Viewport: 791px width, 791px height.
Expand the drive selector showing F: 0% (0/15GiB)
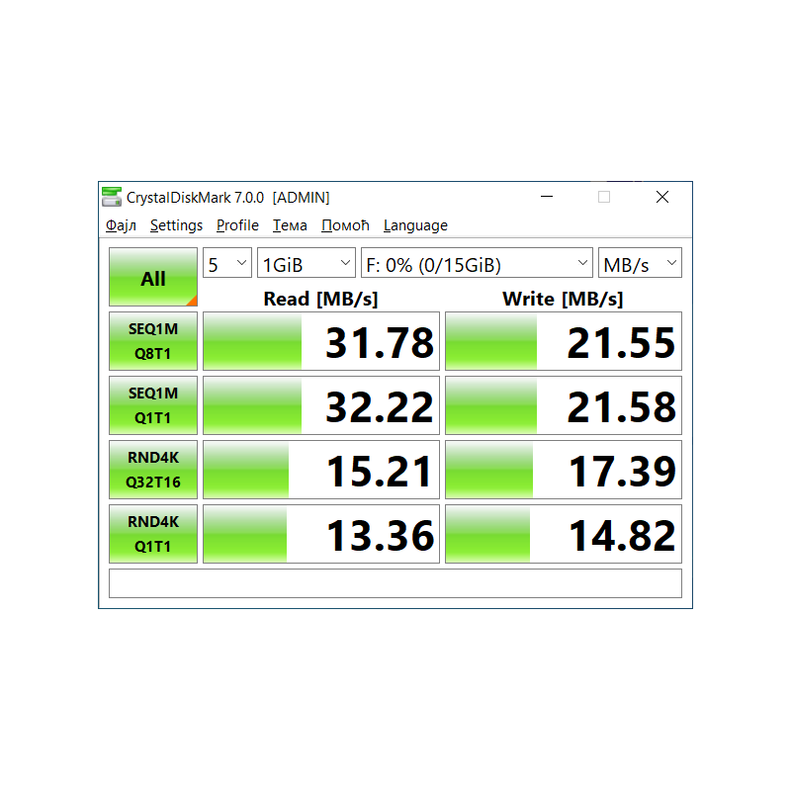click(x=475, y=264)
